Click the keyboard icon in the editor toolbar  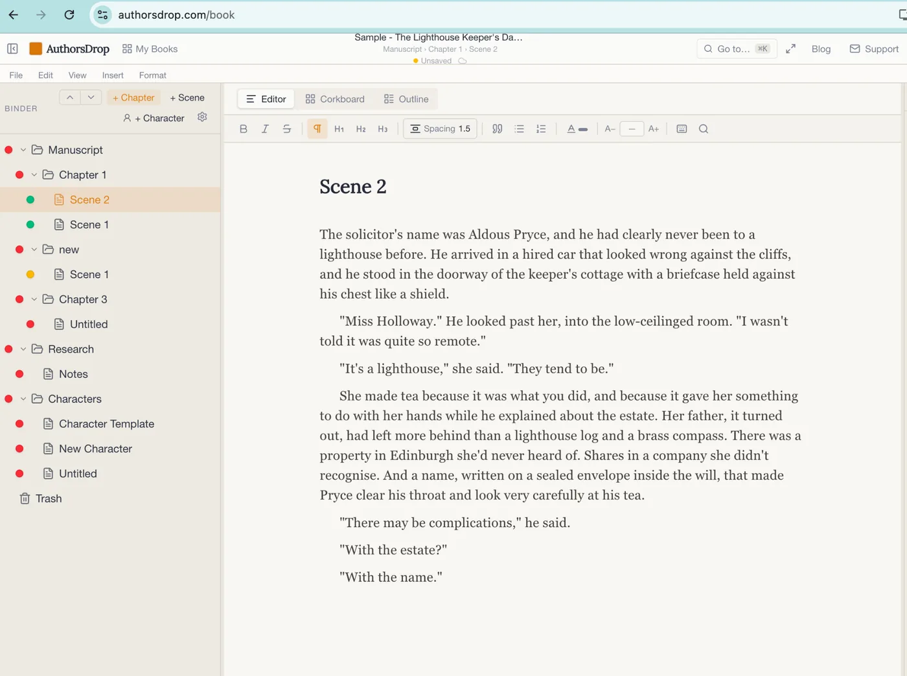[682, 129]
